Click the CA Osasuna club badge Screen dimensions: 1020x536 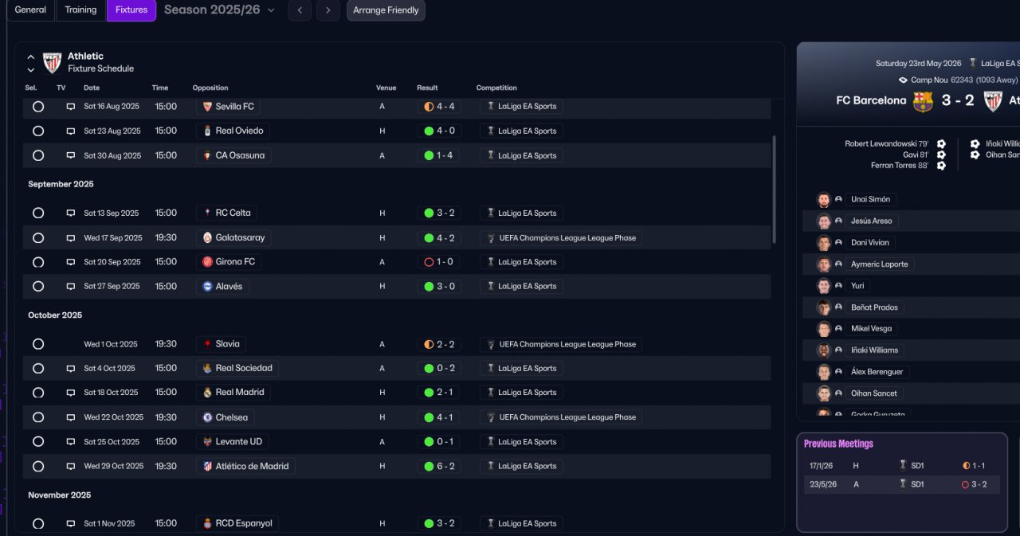[x=207, y=155]
